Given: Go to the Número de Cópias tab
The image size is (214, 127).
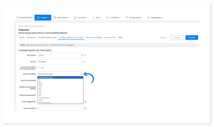Looking at the screenshot, I should [94, 38].
